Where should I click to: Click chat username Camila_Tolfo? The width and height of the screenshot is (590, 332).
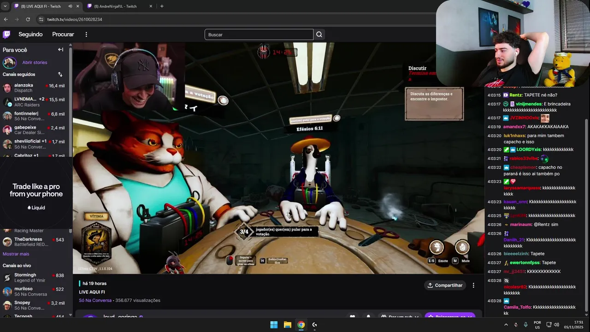click(517, 307)
